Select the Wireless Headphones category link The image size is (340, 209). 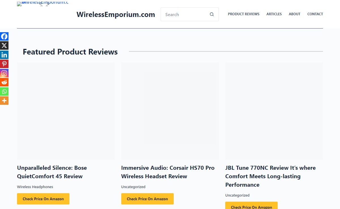click(35, 187)
